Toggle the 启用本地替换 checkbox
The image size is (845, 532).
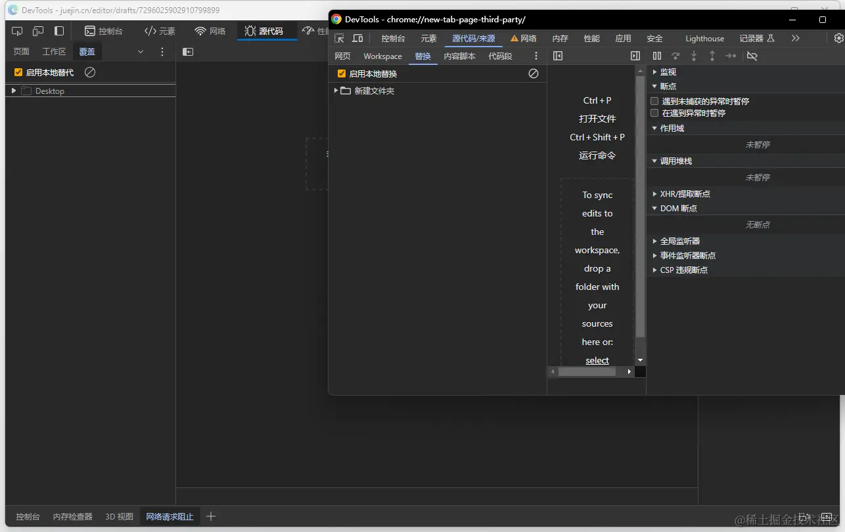point(342,74)
